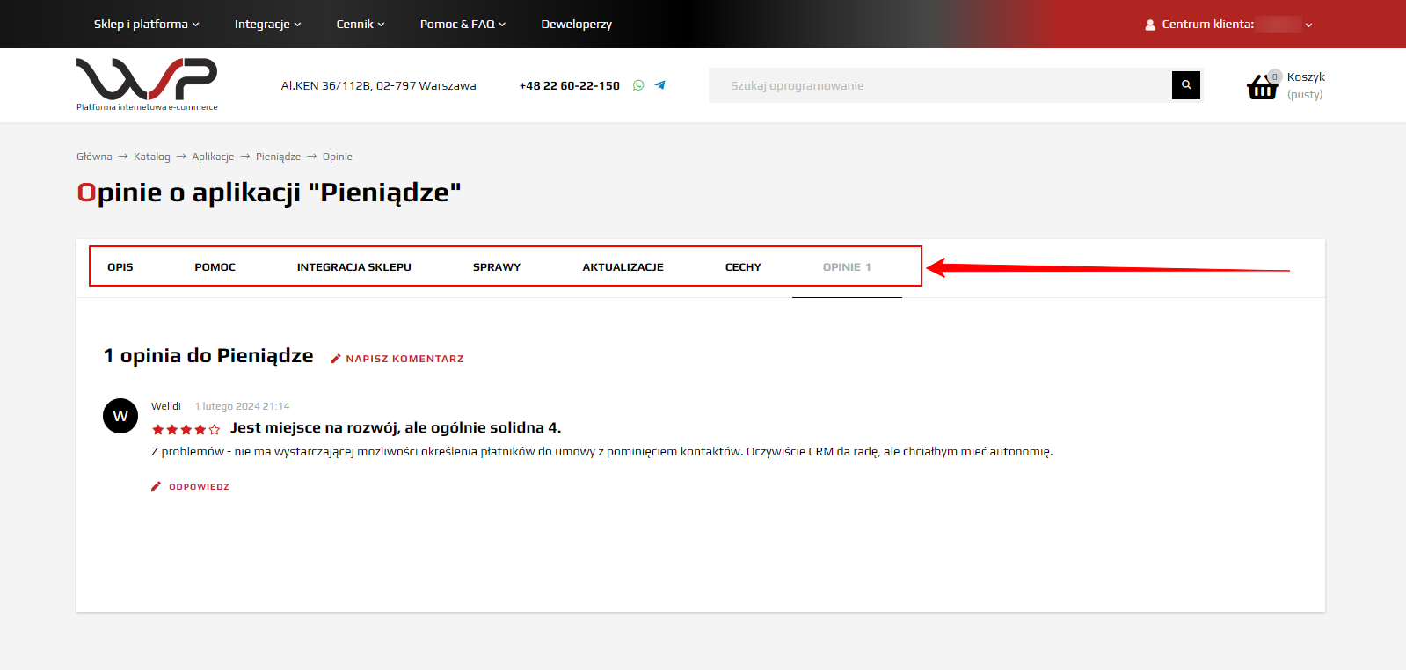Expand Cennik menu

click(x=361, y=24)
